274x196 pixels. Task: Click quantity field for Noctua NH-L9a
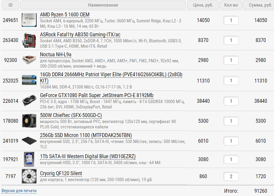pyautogui.click(x=231, y=60)
